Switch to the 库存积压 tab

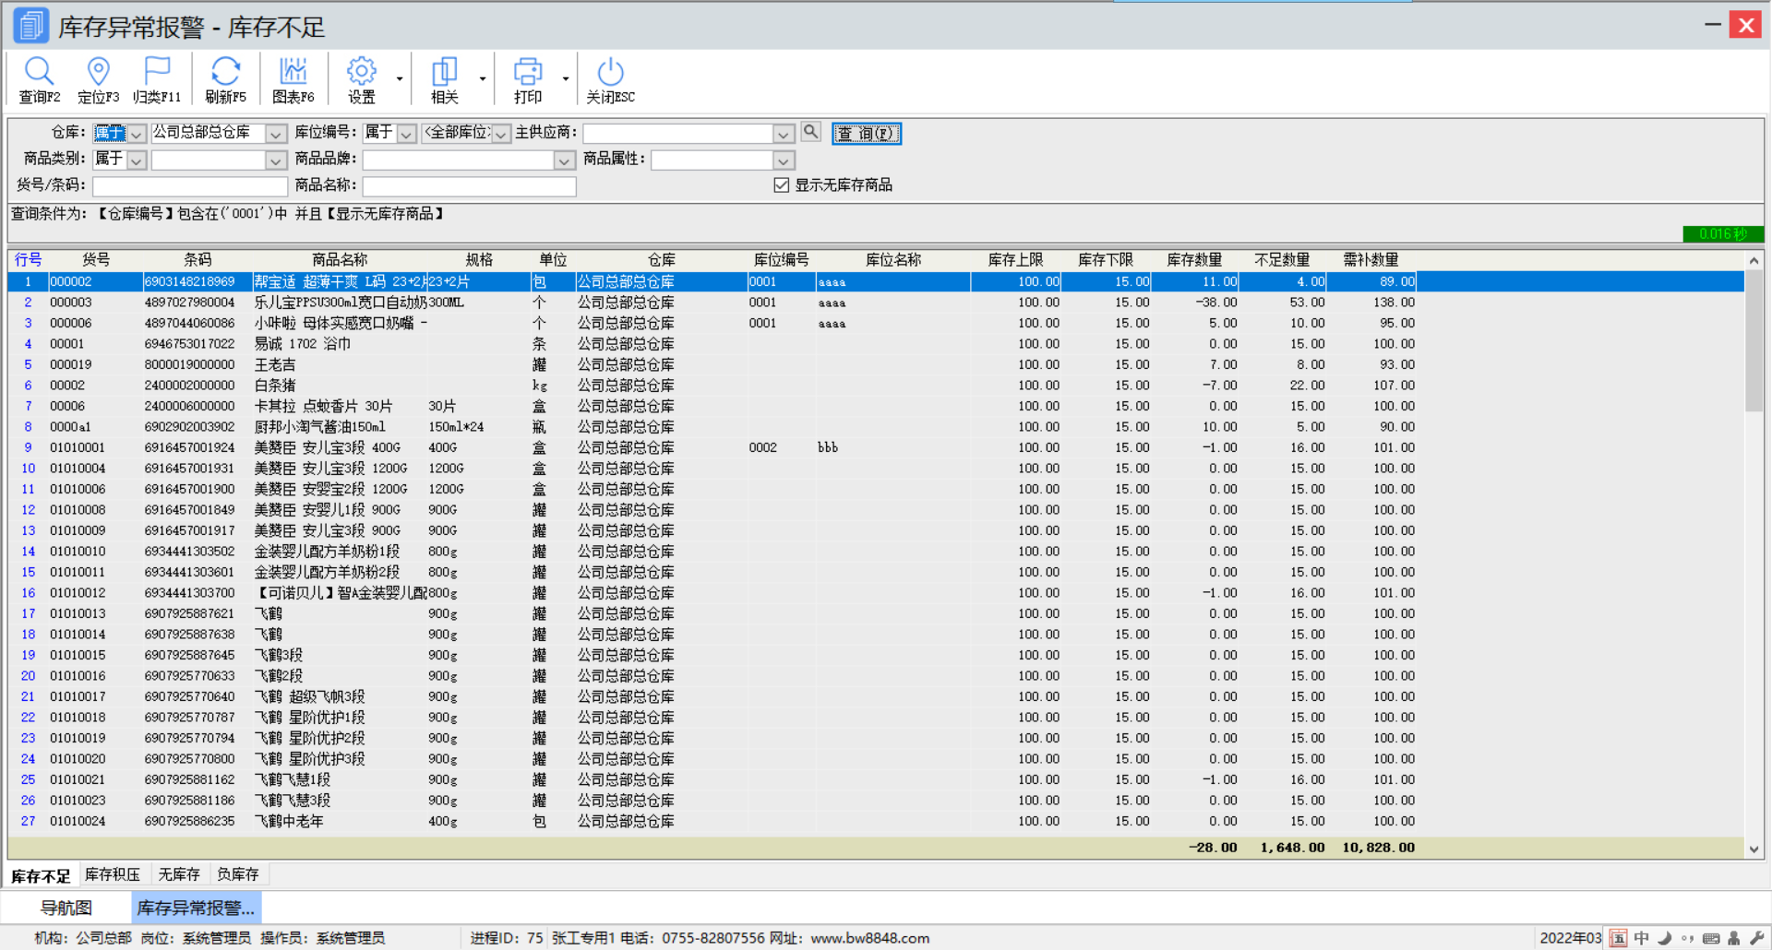pyautogui.click(x=113, y=874)
